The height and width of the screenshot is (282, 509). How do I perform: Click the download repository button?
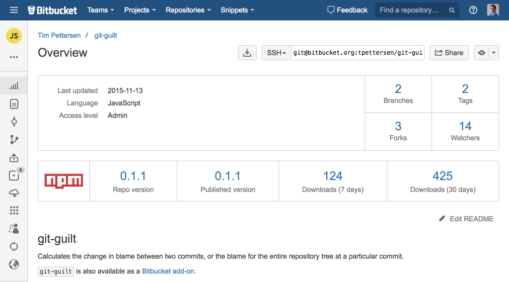point(247,53)
